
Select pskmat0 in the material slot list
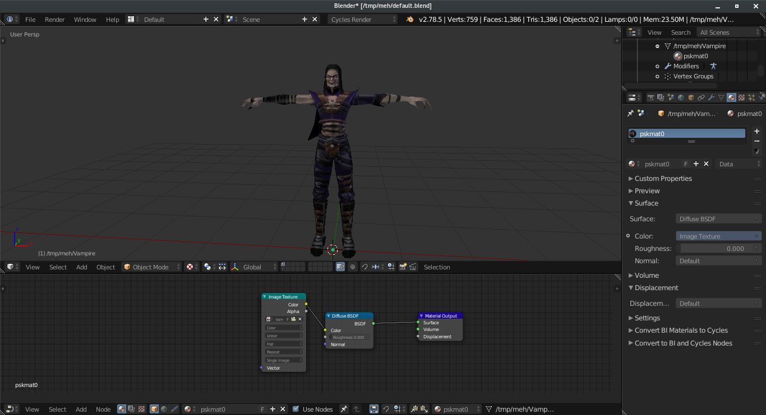pyautogui.click(x=687, y=134)
